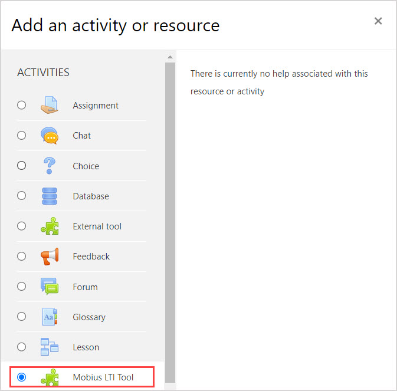397x391 pixels.
Task: Click the Add an activity or resource title
Action: pyautogui.click(x=116, y=26)
